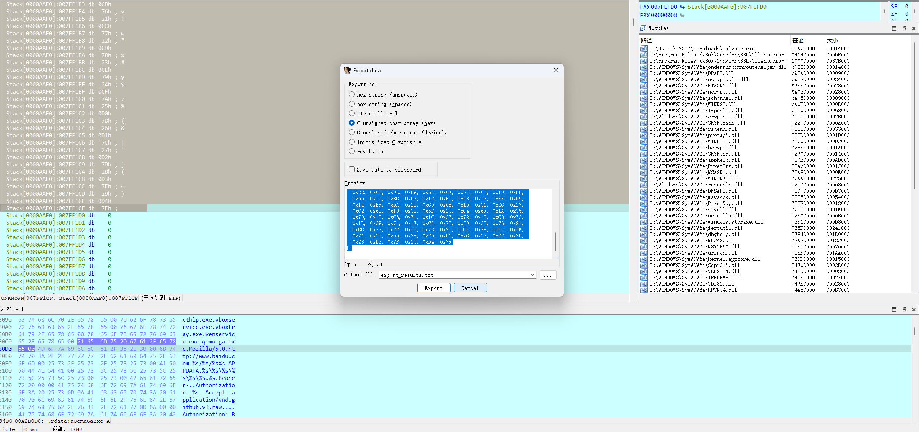Click the WININET.DLL module row icon
The height and width of the screenshot is (432, 919).
(x=644, y=178)
